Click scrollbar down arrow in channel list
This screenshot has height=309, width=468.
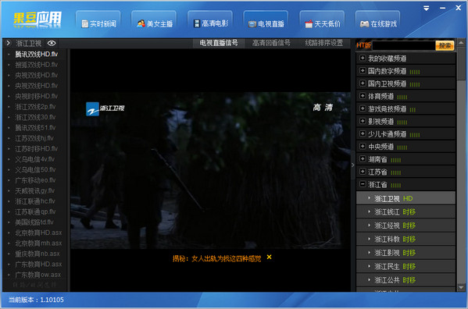pos(461,288)
